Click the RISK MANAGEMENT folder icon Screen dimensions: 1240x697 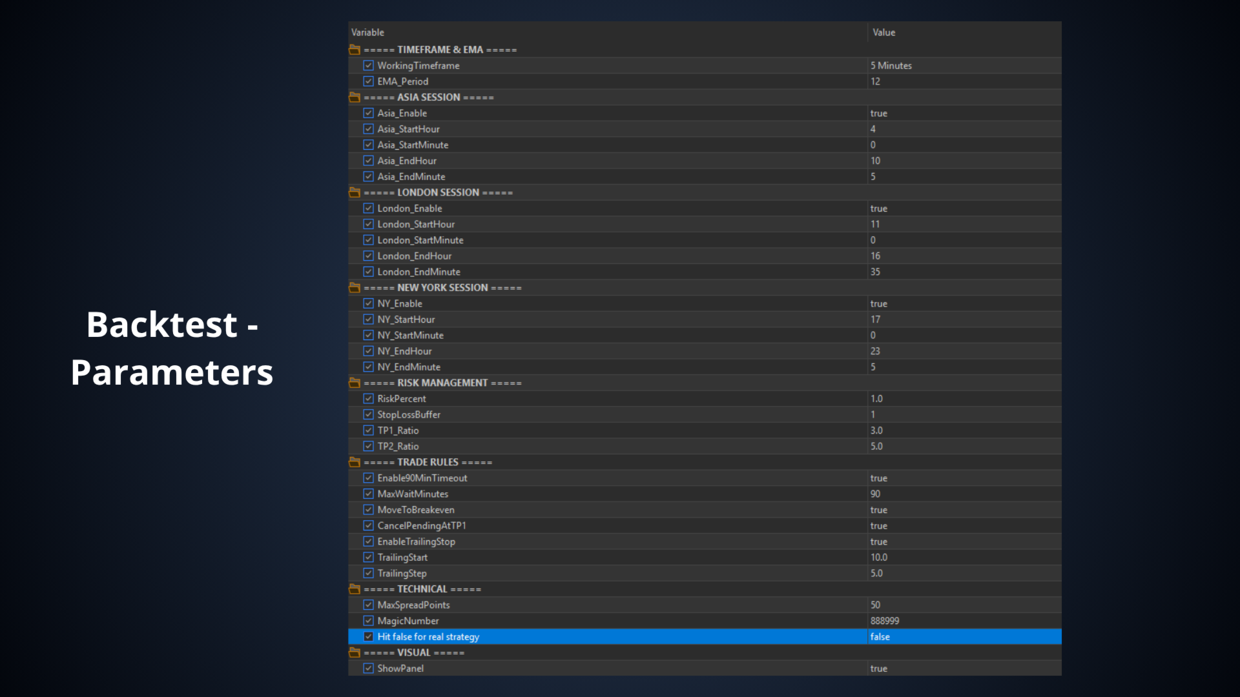pyautogui.click(x=355, y=383)
